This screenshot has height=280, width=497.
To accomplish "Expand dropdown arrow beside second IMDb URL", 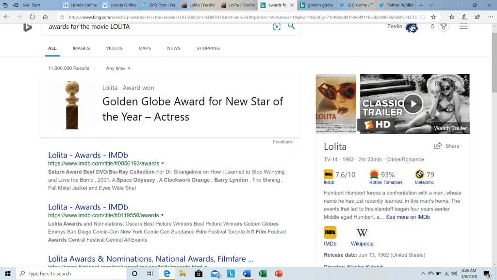I will (x=163, y=215).
